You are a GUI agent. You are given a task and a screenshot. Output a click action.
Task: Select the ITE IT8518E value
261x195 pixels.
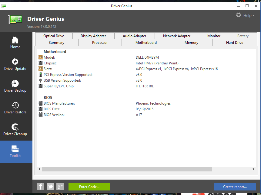[145, 86]
